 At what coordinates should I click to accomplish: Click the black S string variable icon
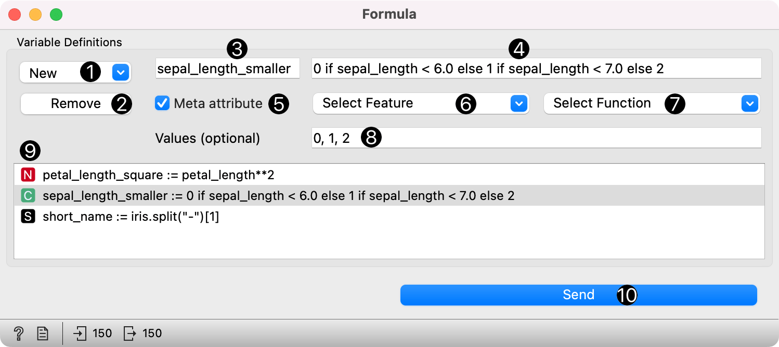[x=28, y=217]
